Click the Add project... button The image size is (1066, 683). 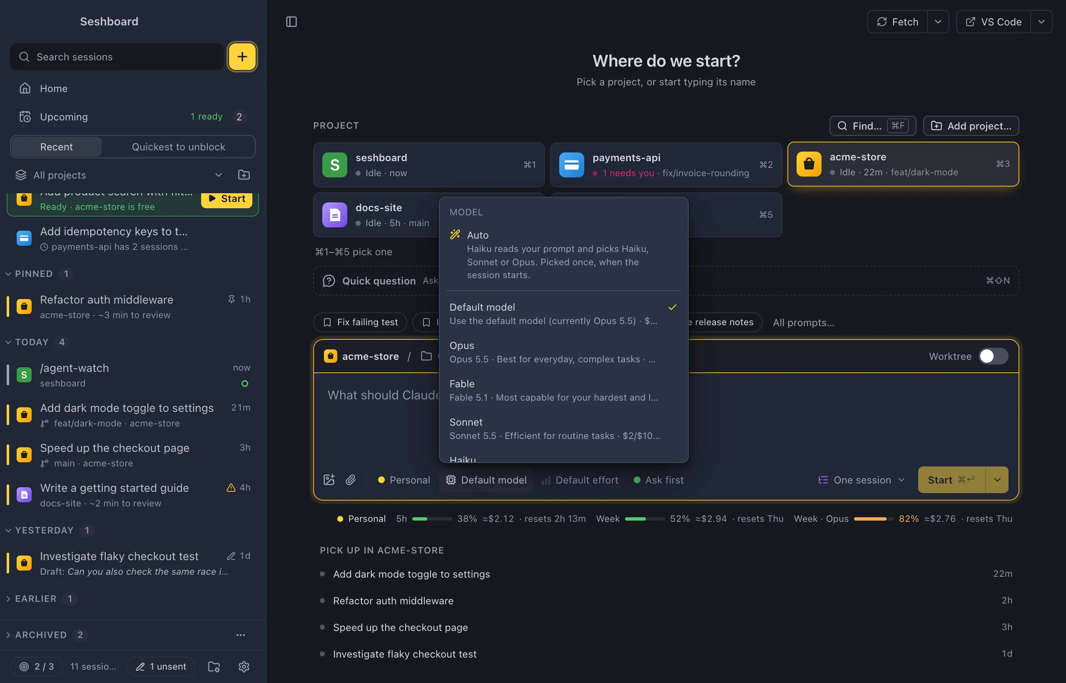pos(971,126)
